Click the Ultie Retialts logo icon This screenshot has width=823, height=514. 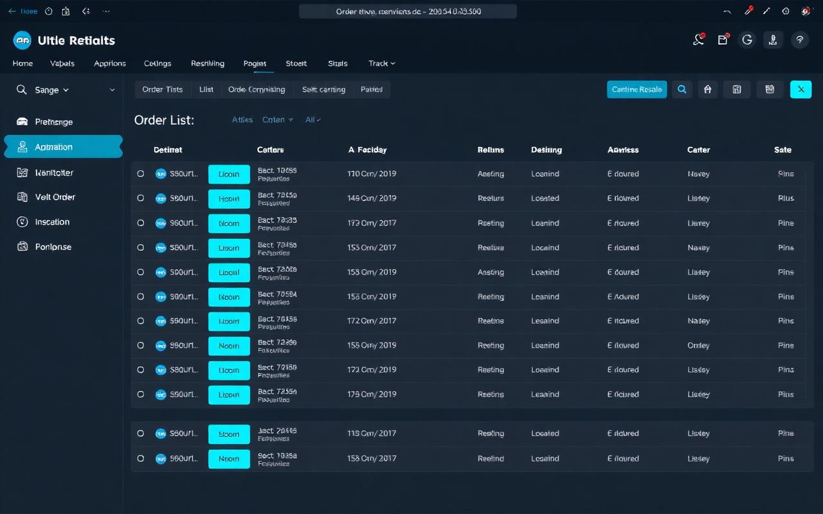(x=22, y=40)
